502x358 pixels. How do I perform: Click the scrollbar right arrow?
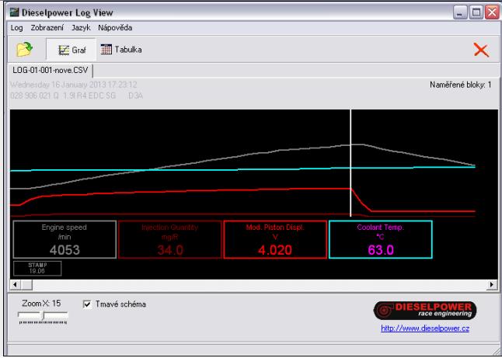(492, 284)
